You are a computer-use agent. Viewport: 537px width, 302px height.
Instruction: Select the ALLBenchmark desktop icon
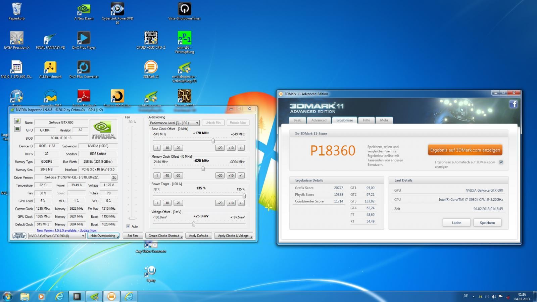(50, 69)
